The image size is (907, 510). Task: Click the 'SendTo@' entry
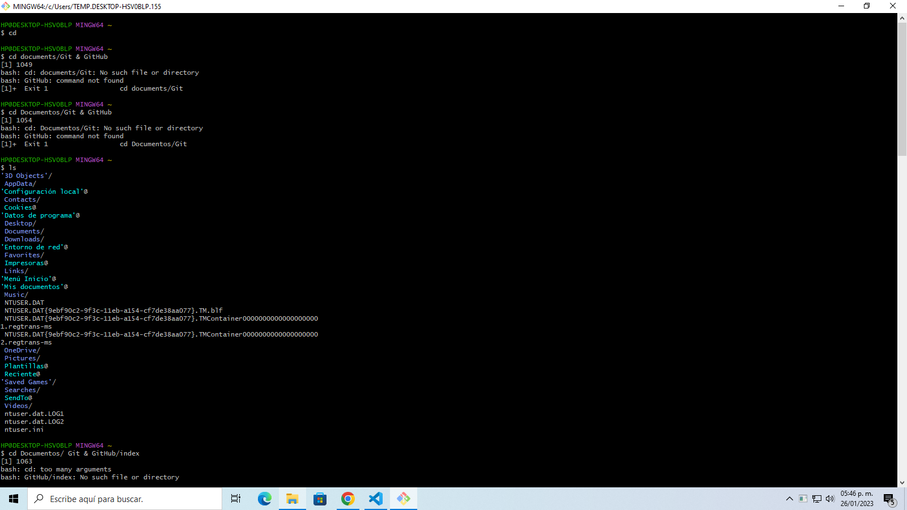pyautogui.click(x=18, y=398)
